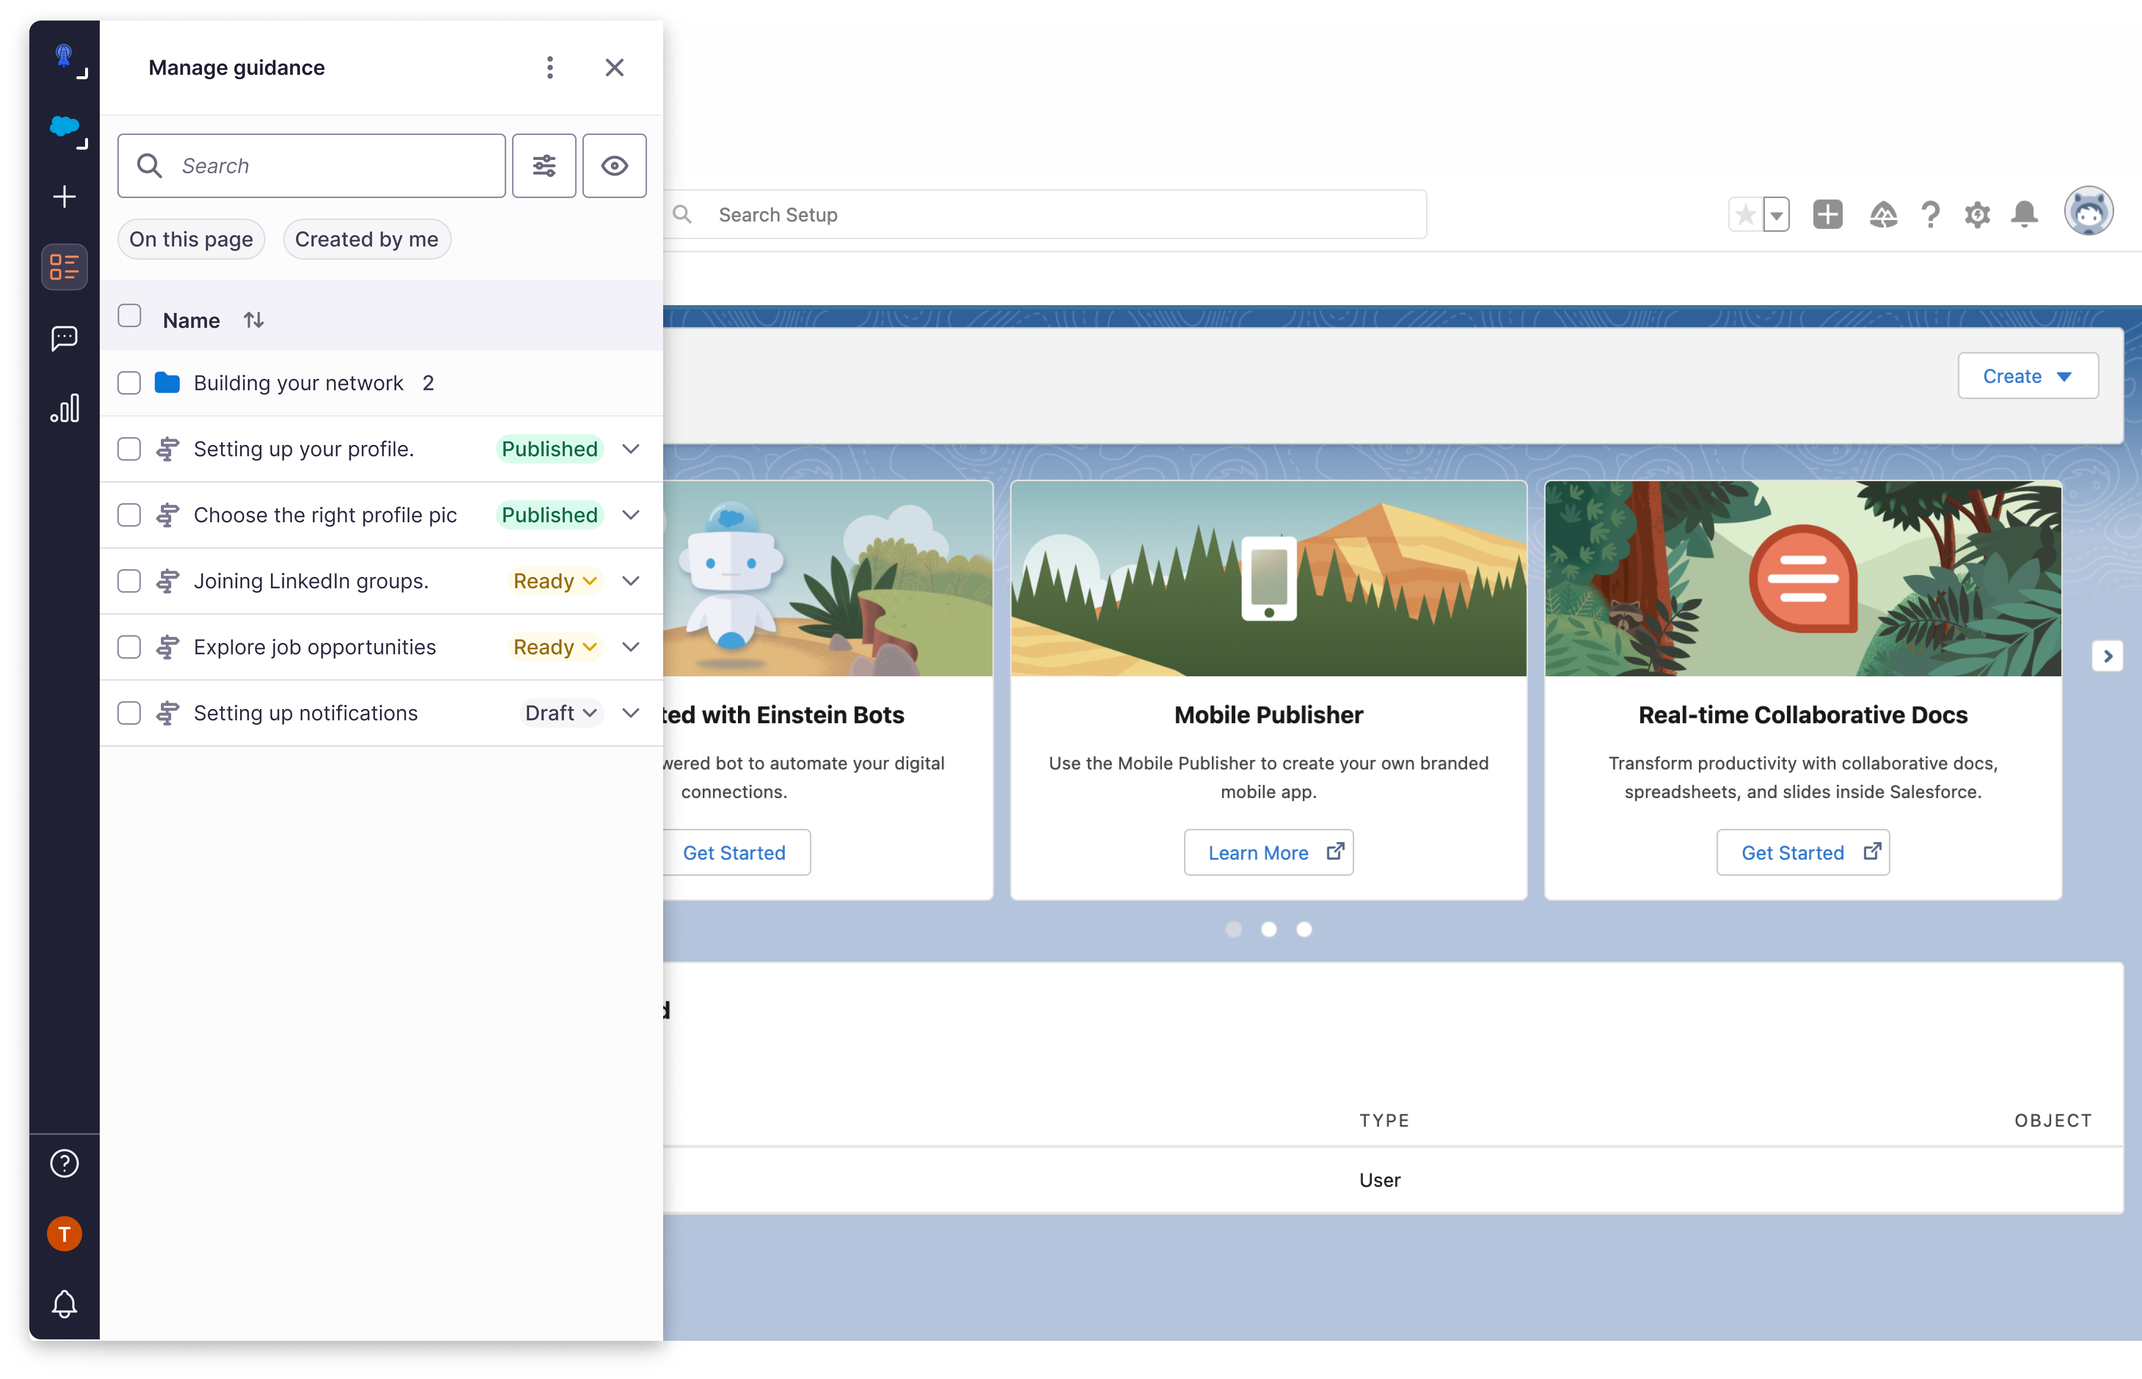The width and height of the screenshot is (2142, 1379).
Task: Click Salesforce setup gear icon
Action: coord(1977,215)
